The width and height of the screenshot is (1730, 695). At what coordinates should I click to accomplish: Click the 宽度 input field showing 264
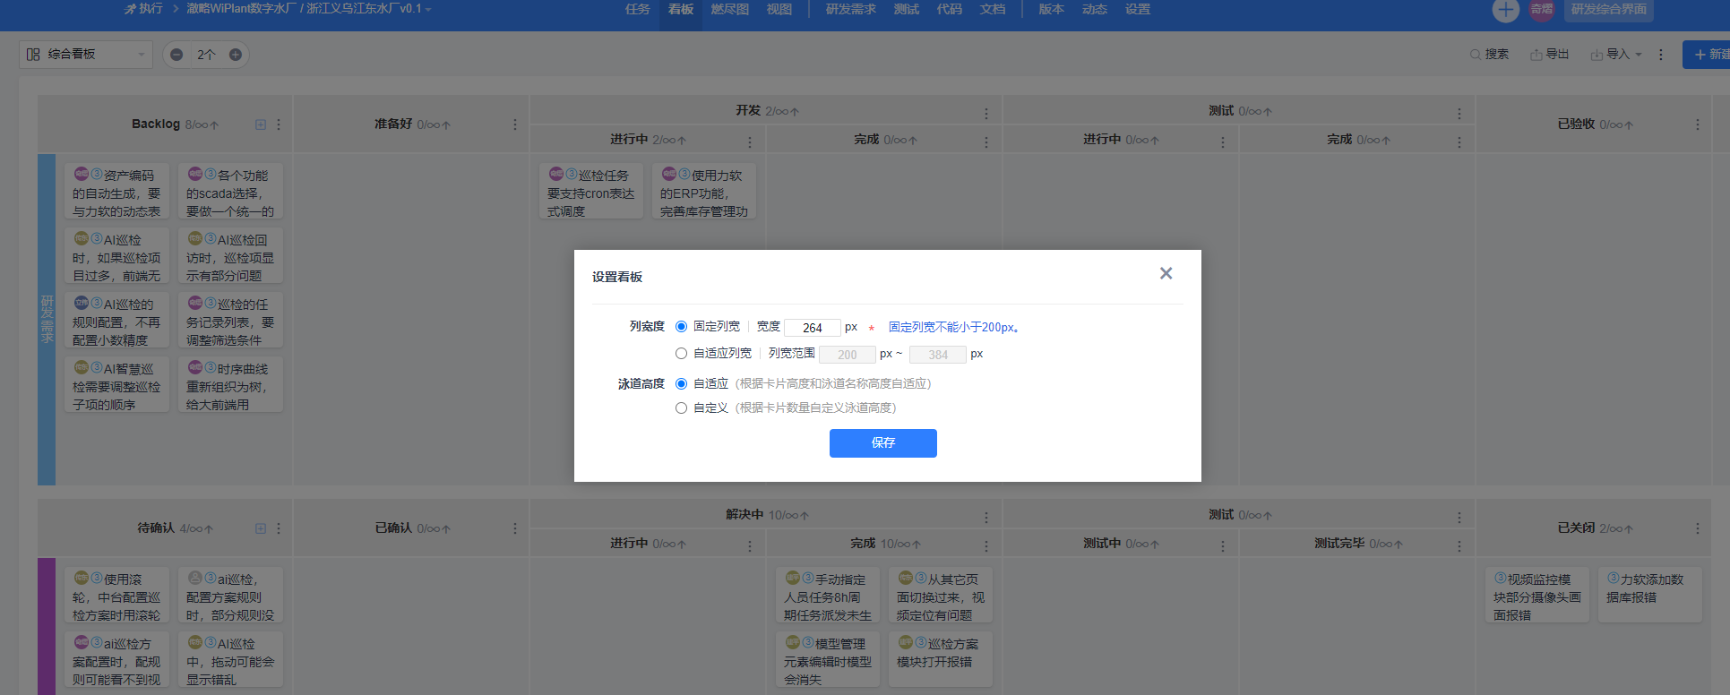[x=813, y=328]
